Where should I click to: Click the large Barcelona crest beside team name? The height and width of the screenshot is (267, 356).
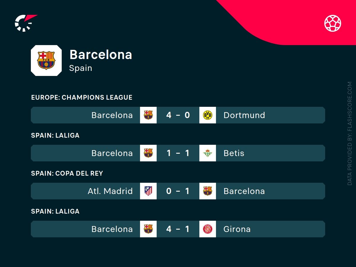pyautogui.click(x=46, y=61)
